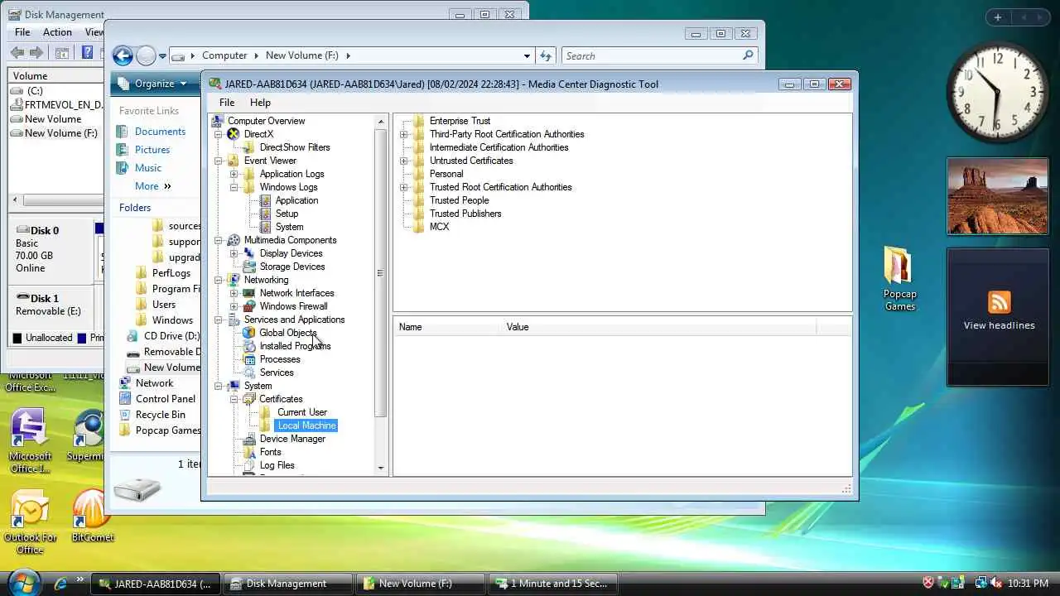
Task: Select Setup log icon under Windows Logs
Action: point(265,214)
